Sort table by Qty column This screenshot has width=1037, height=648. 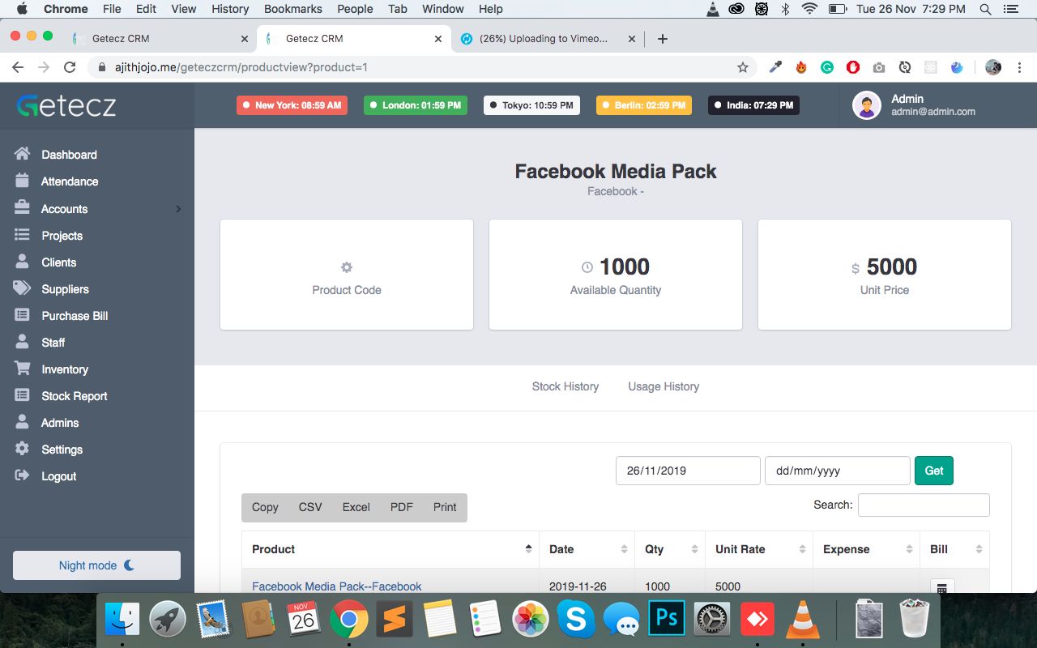click(670, 549)
